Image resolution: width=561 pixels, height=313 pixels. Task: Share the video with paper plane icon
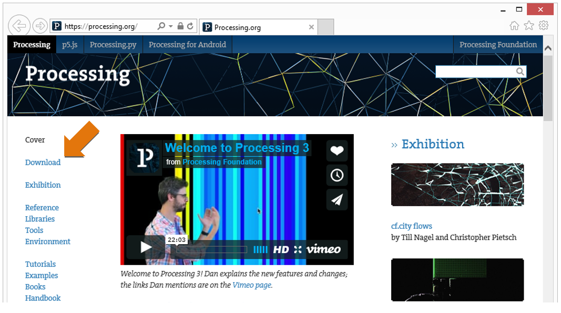[x=336, y=199]
